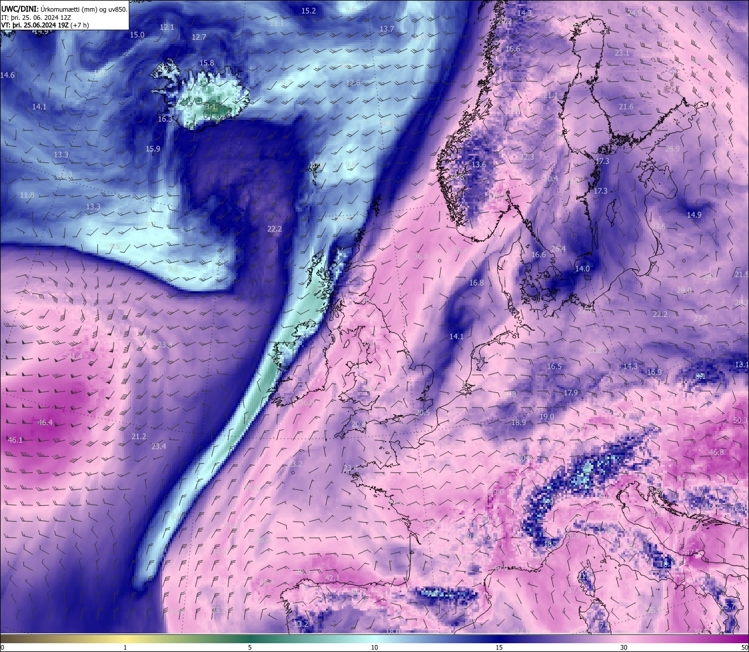The image size is (749, 652).
Task: Click the 16.5 value over Germany
Action: coord(554,366)
